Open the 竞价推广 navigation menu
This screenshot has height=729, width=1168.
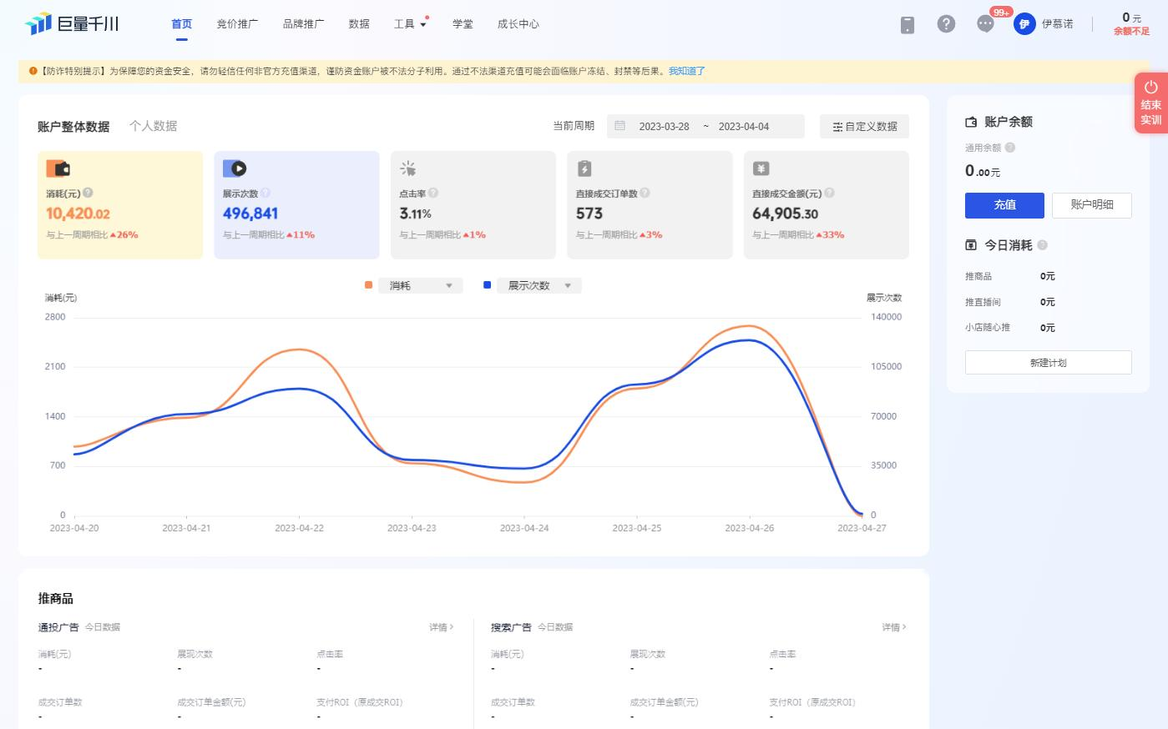pos(237,24)
